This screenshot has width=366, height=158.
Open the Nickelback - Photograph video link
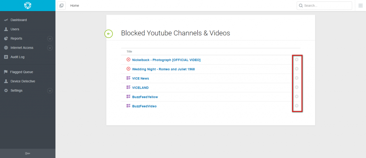tap(166, 60)
